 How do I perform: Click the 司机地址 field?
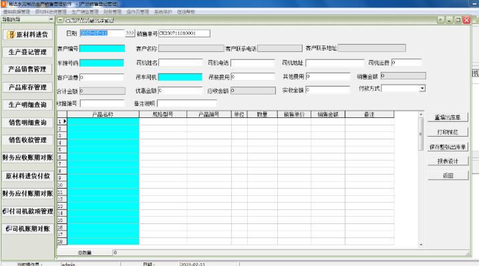pos(335,63)
